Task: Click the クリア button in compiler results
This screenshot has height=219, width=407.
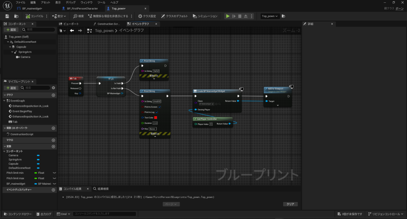Action: (290, 204)
